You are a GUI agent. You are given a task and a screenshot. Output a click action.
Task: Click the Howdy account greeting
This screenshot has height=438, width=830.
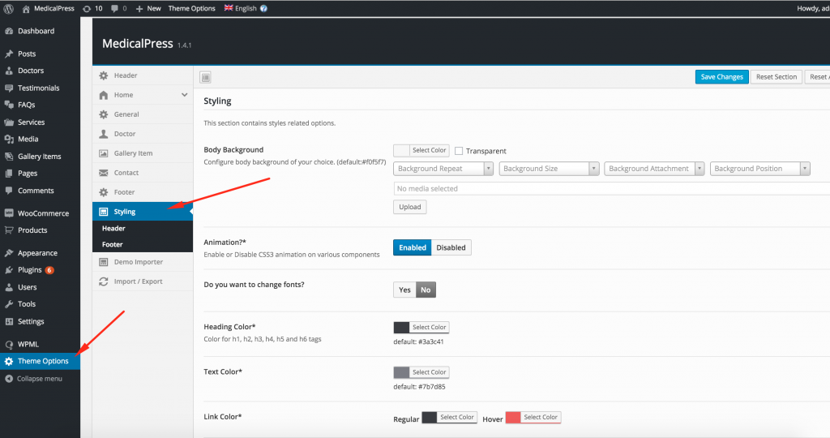(813, 8)
